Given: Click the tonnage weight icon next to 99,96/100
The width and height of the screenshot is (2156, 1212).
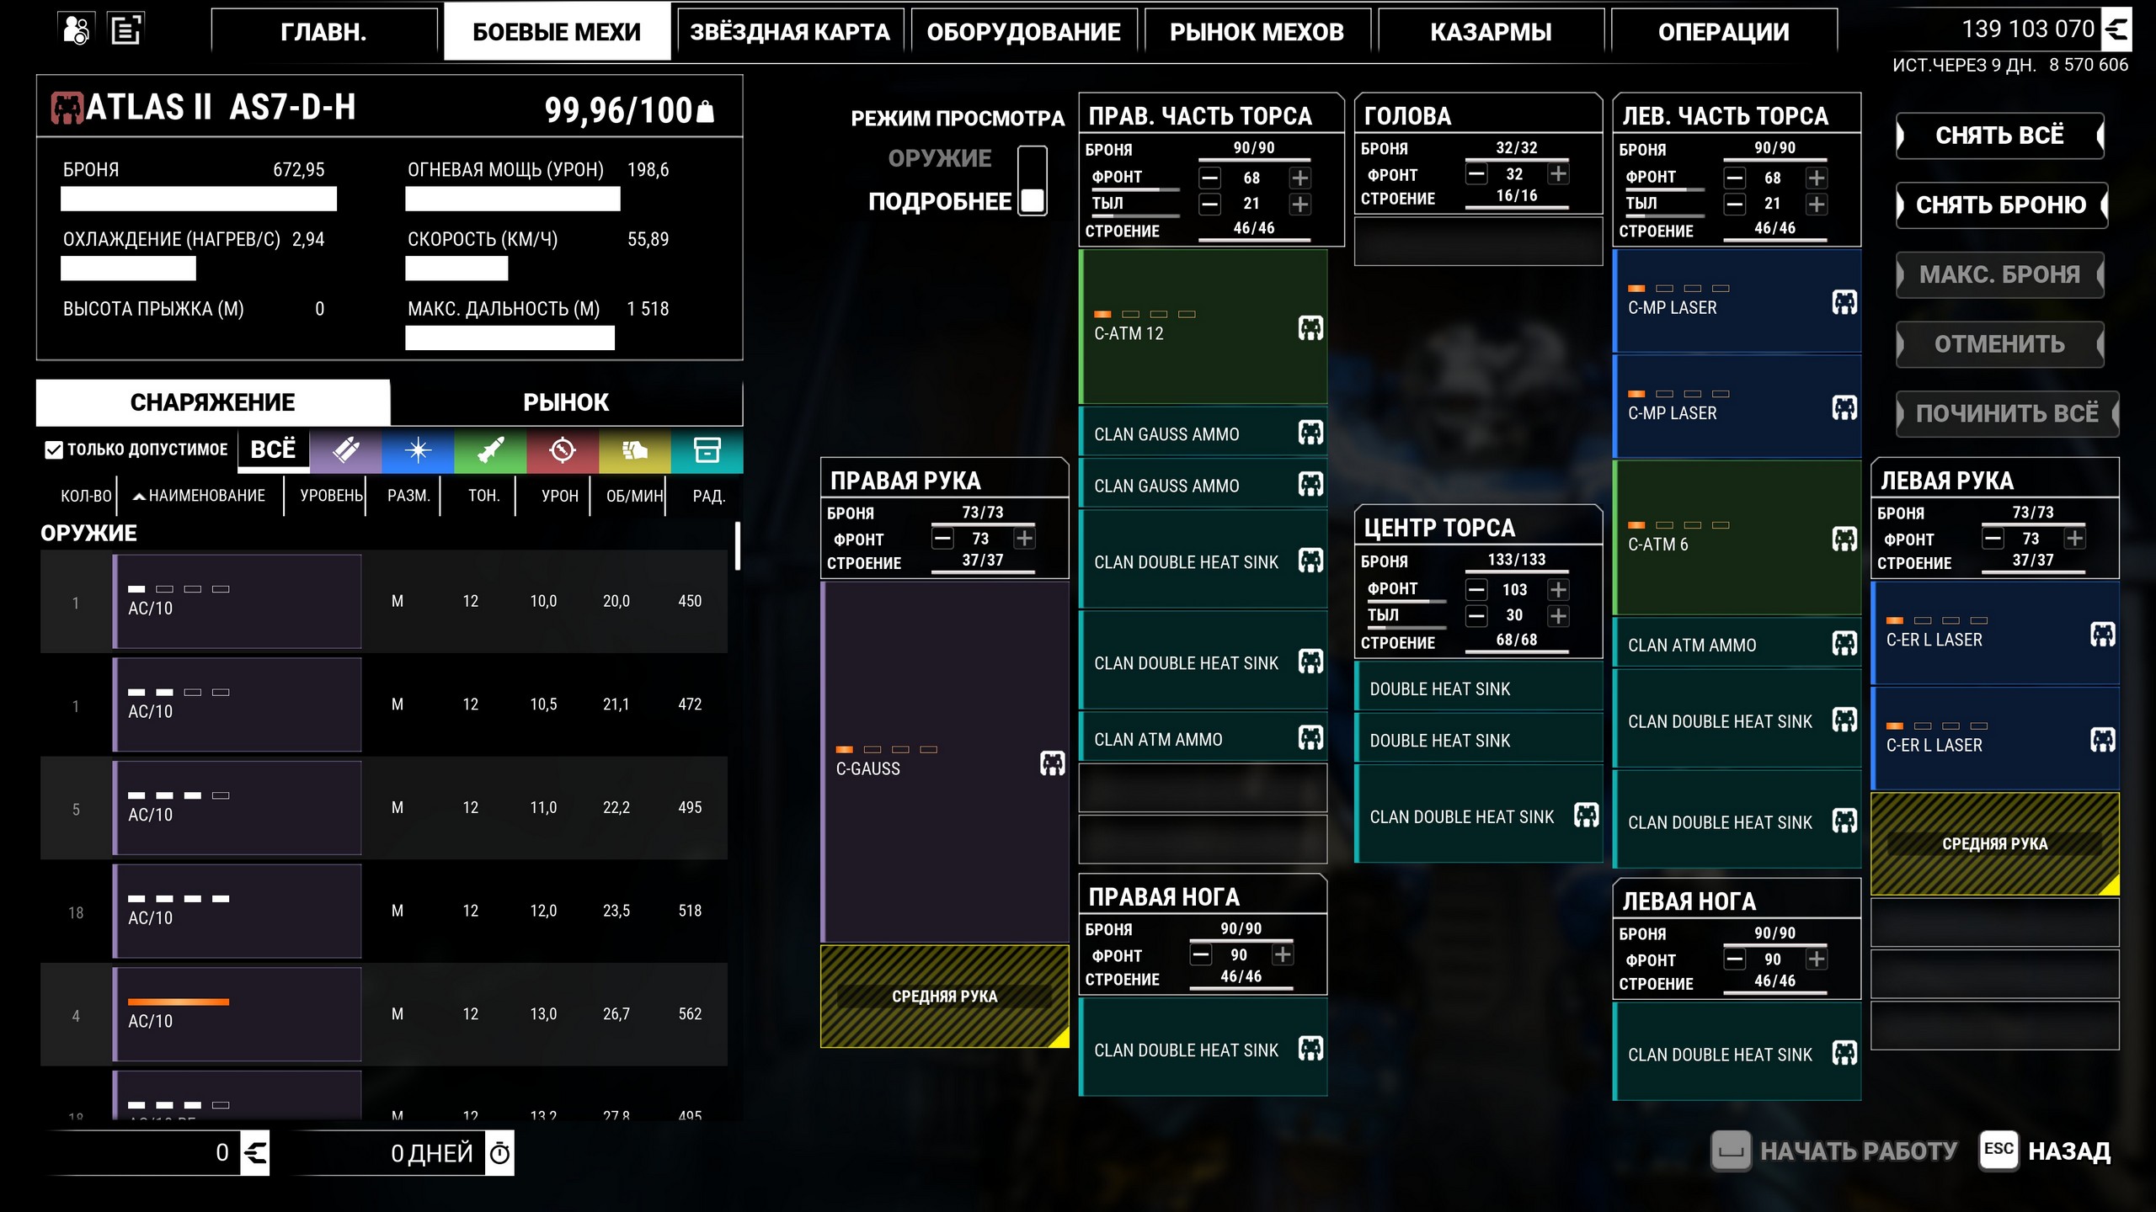Looking at the screenshot, I should click(706, 110).
